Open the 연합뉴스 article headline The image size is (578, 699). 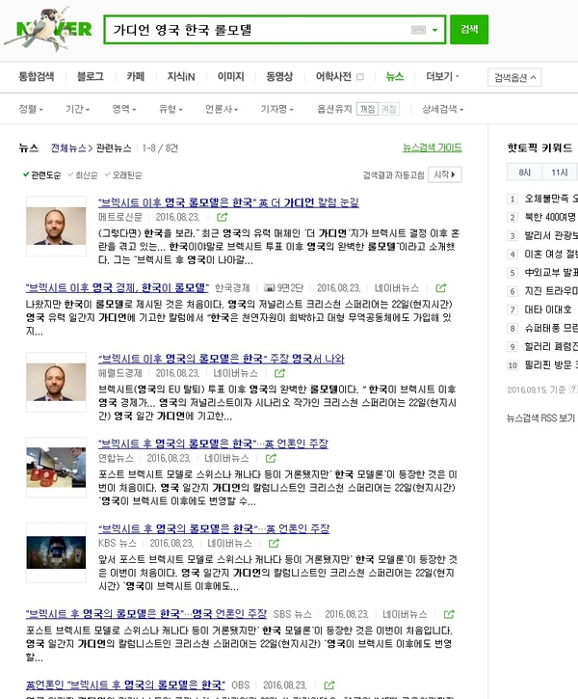(213, 444)
